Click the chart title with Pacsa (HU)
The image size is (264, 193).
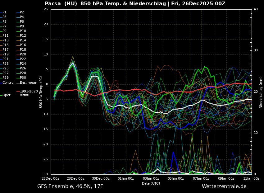pyautogui.click(x=135, y=4)
